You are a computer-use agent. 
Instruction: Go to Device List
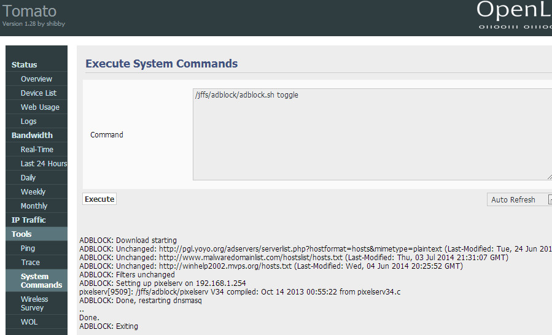38,93
